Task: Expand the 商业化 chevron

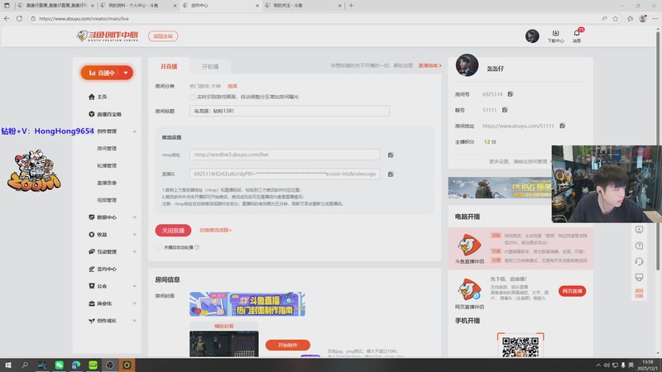Action: [x=134, y=303]
